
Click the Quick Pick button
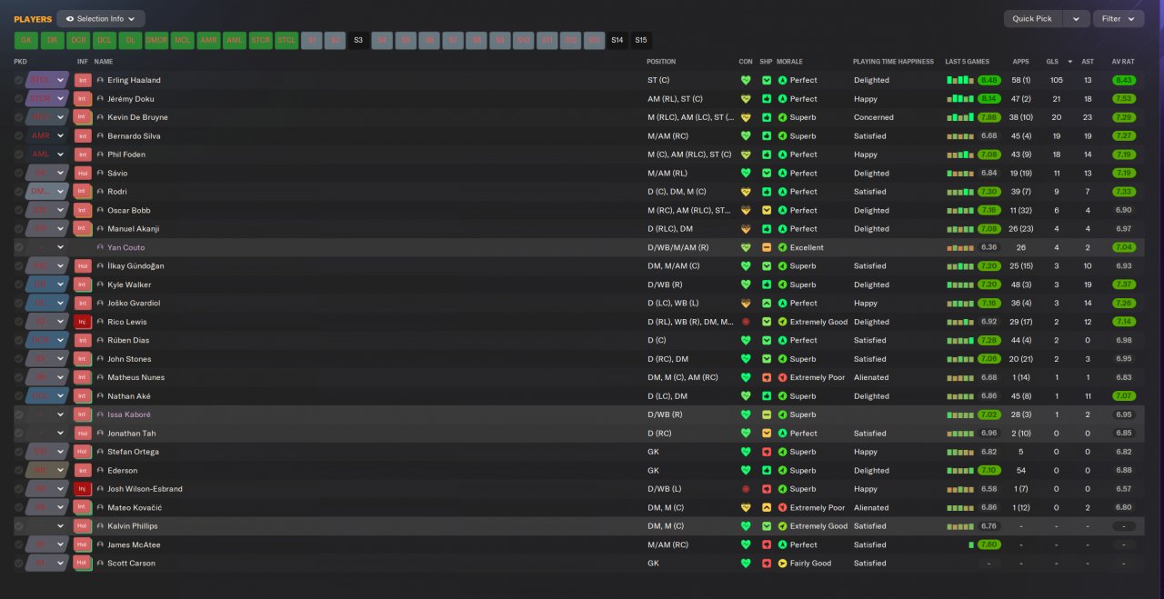(1032, 18)
